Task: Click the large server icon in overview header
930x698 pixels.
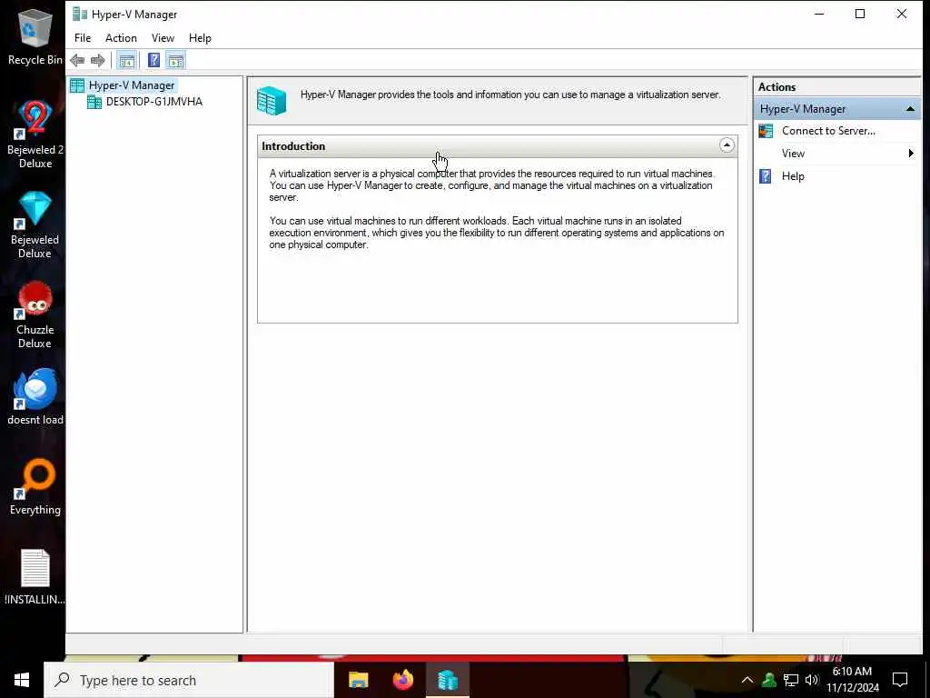Action: tap(272, 100)
